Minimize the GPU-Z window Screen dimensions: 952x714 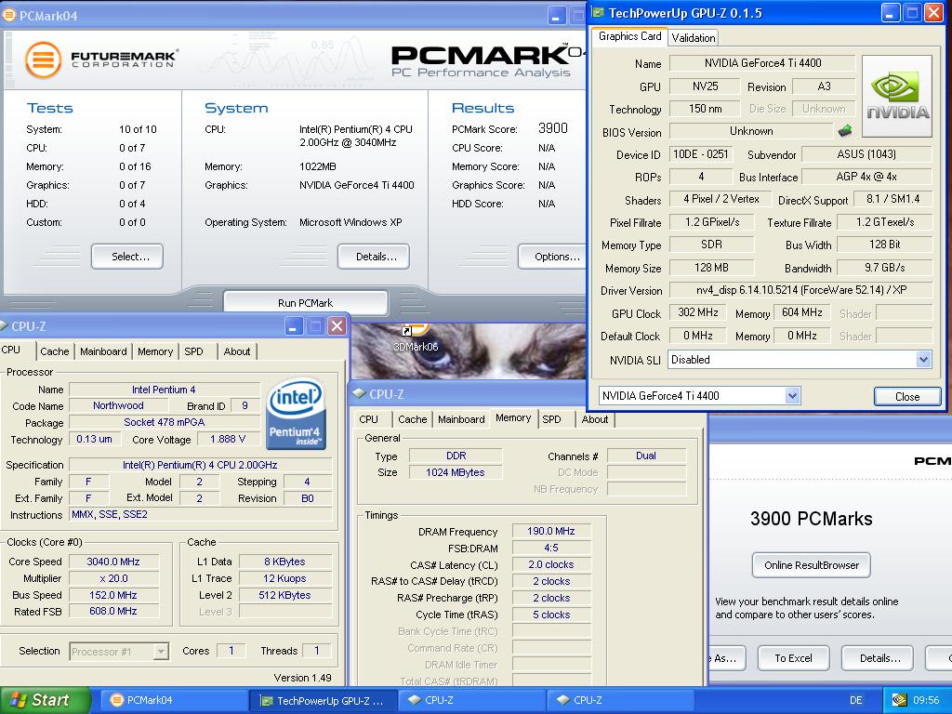(x=890, y=13)
